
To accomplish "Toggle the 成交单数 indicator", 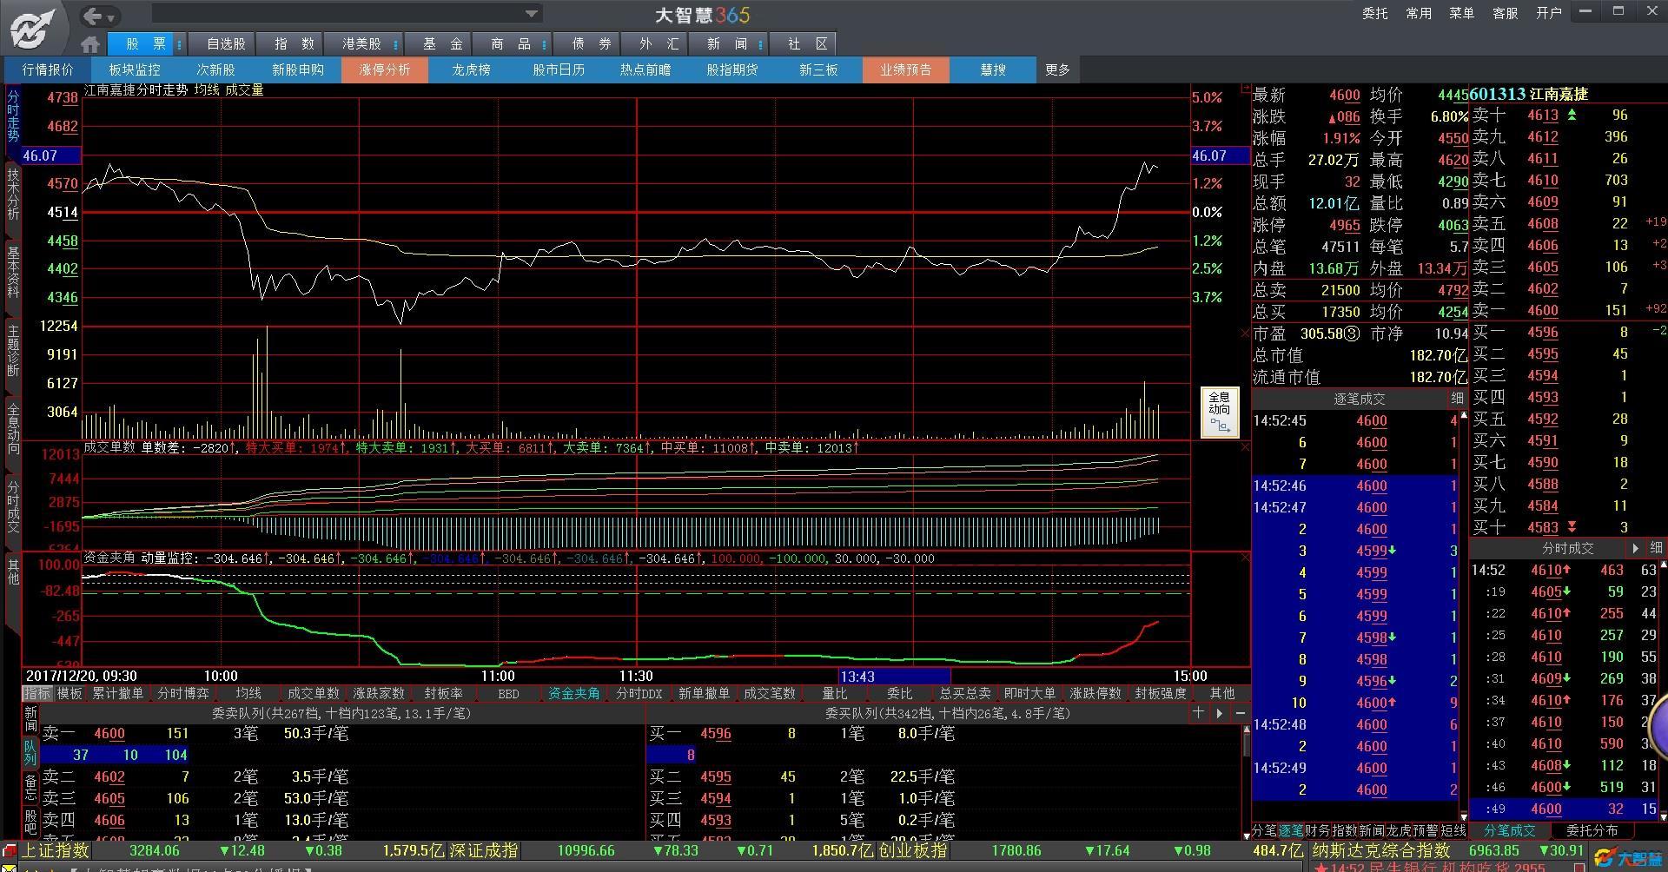I will pyautogui.click(x=314, y=693).
